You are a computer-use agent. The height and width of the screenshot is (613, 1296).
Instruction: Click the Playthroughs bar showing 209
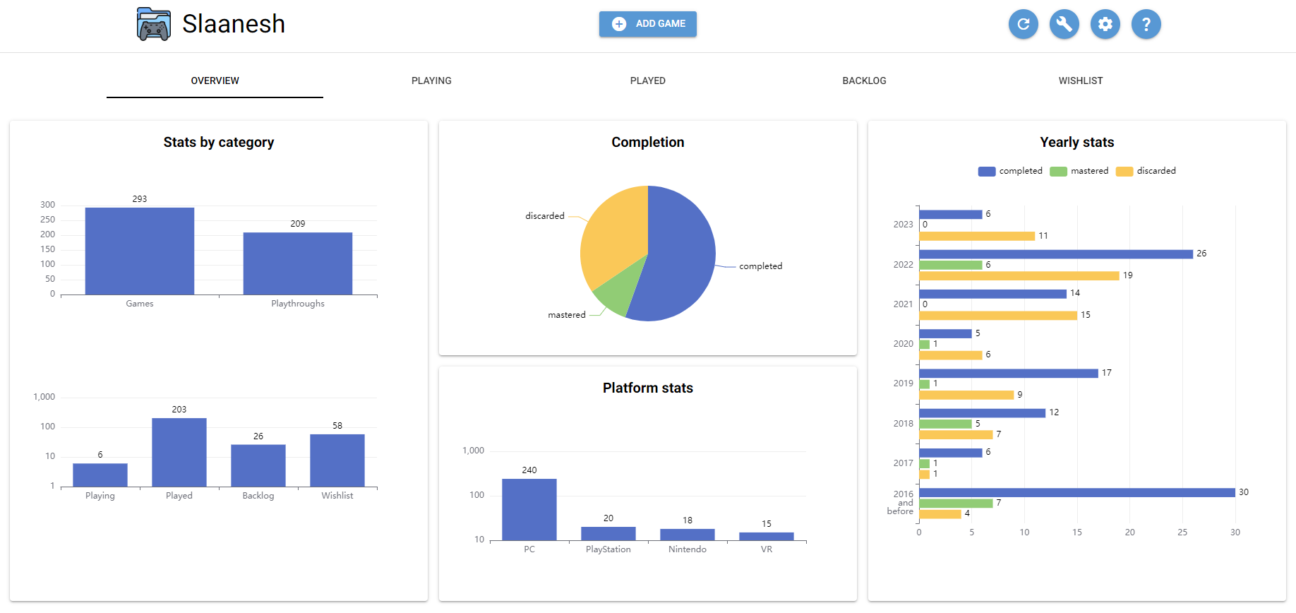click(298, 263)
